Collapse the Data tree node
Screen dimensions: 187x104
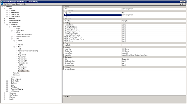pos(5,9)
